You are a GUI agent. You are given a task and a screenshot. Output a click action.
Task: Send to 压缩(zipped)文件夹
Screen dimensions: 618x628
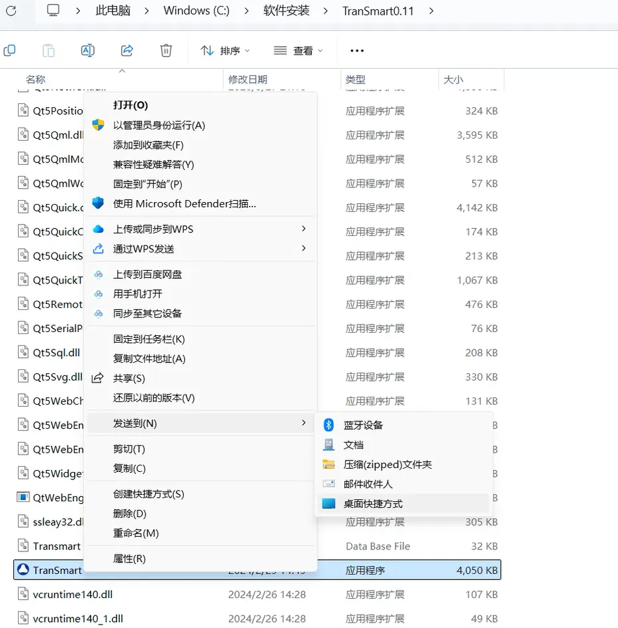click(403, 465)
